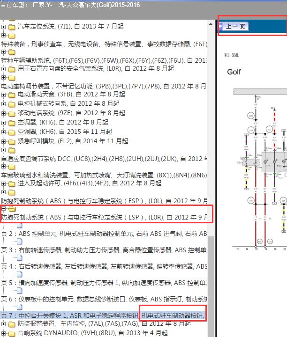Expand the 自适应底盘调节系统 DCC node
The height and width of the screenshot is (337, 287).
[x=3, y=150]
